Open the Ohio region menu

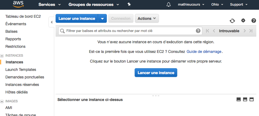217,5
